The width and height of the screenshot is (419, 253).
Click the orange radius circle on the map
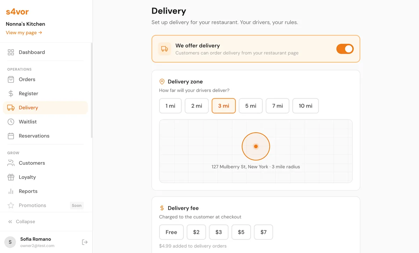pos(256,146)
